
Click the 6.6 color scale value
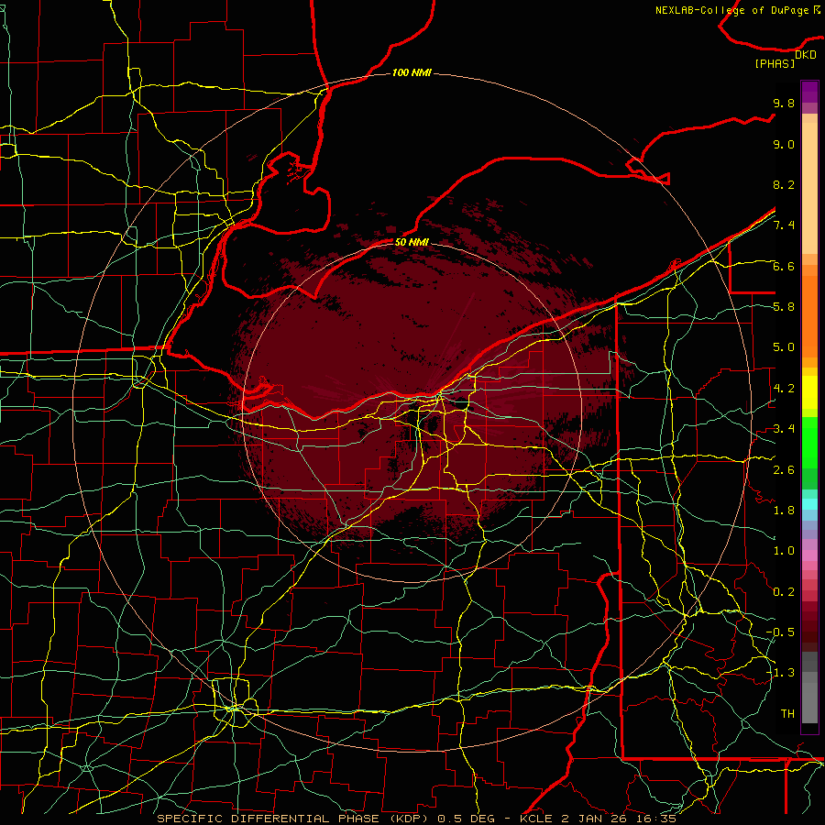tap(784, 266)
